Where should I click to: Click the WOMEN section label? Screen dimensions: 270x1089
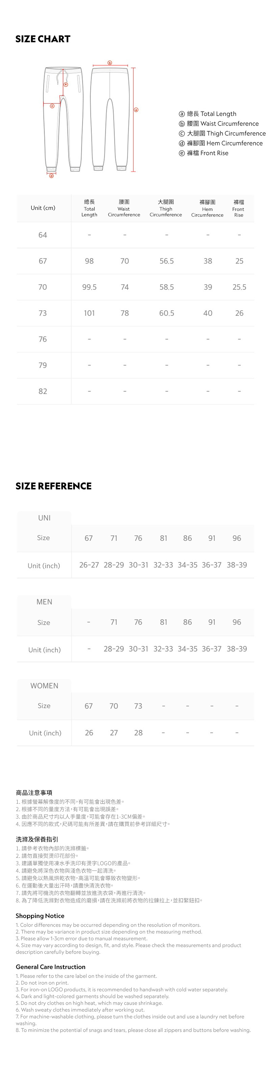44,686
